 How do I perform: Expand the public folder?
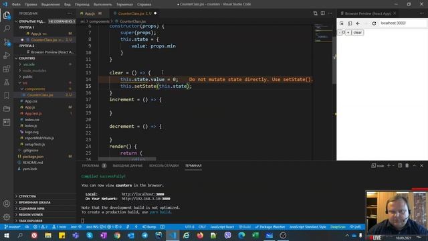tap(27, 77)
